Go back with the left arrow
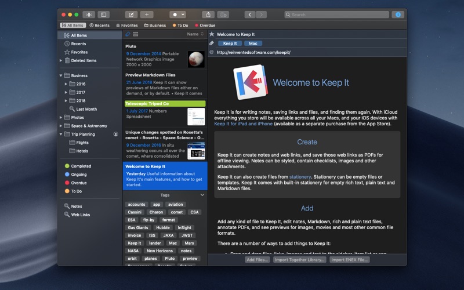This screenshot has height=290, width=464. pyautogui.click(x=249, y=14)
